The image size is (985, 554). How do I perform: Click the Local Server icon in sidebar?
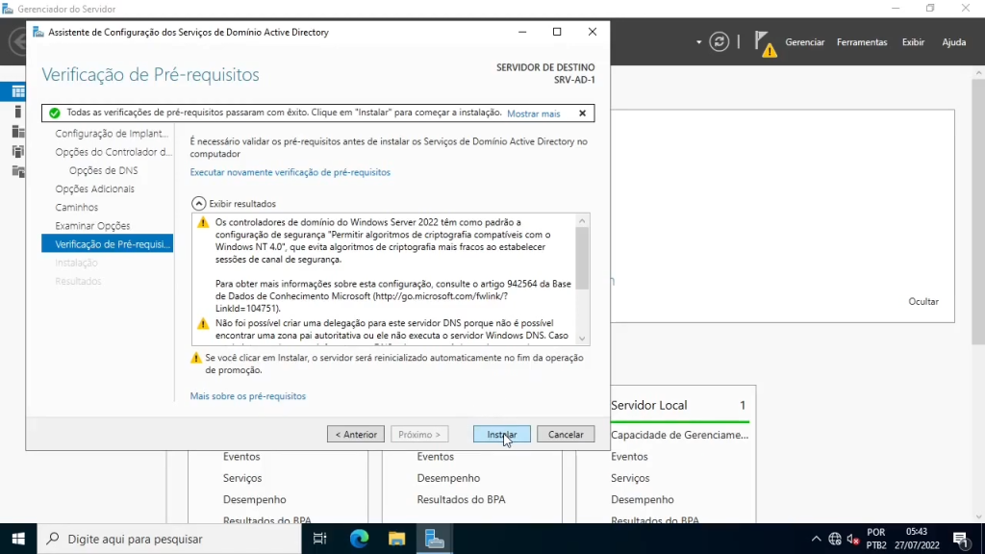(17, 112)
